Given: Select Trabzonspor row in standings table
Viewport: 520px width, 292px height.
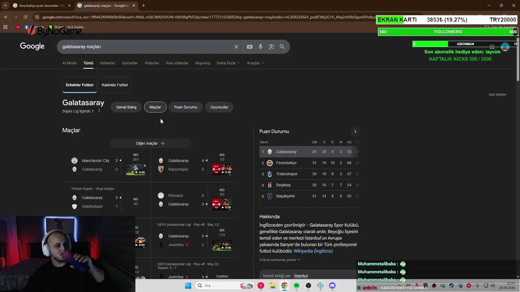Looking at the screenshot, I should tap(310, 174).
